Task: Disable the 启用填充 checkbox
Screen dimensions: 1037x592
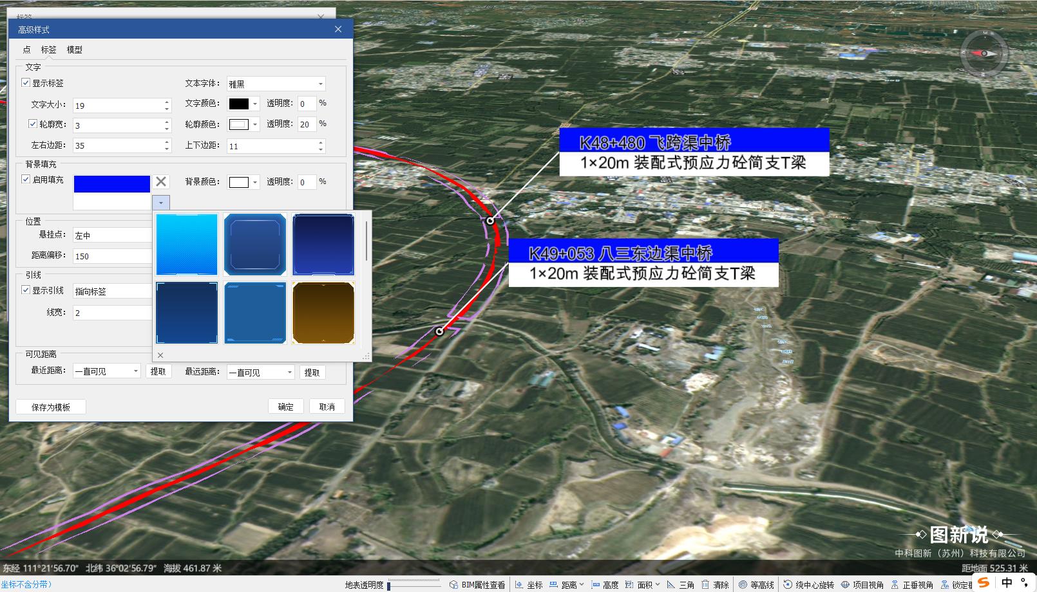Action: click(26, 179)
